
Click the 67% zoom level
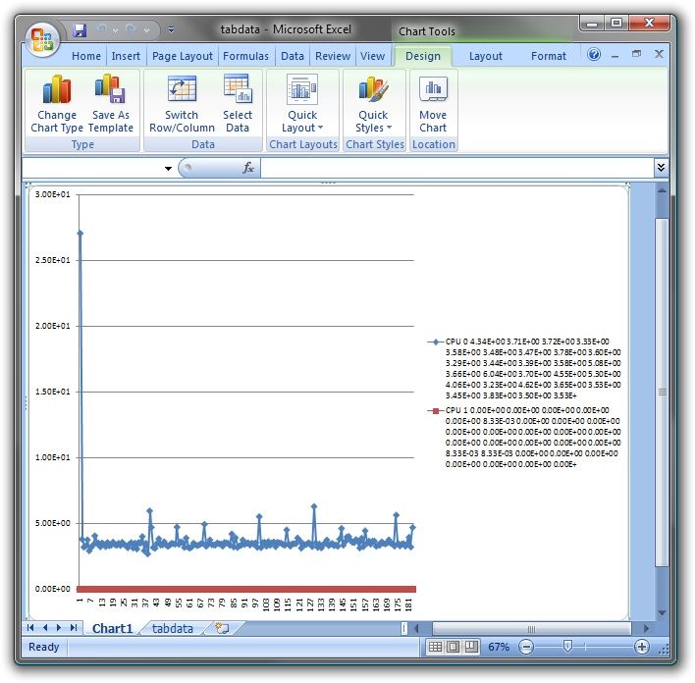point(499,647)
